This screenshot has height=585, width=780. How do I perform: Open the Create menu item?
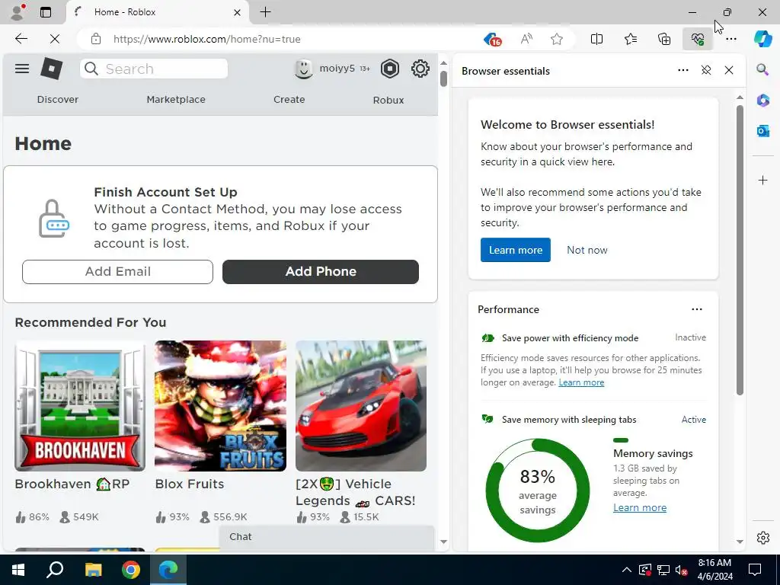[289, 99]
